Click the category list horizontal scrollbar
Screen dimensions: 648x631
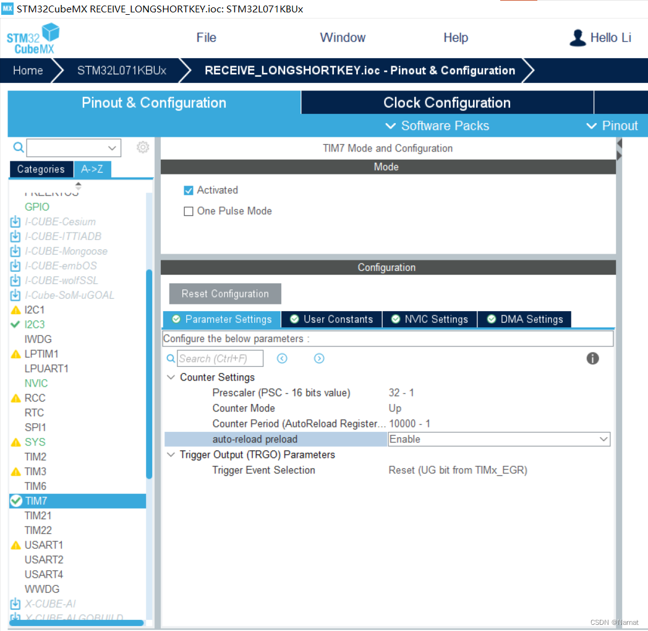[77, 623]
